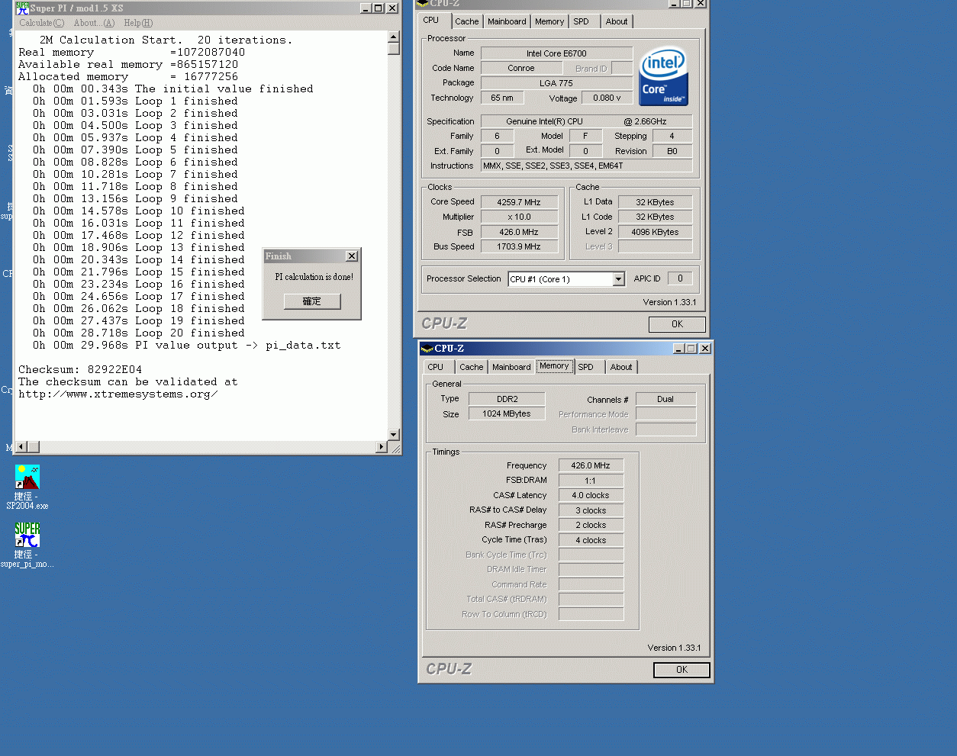
Task: Open the Help menu in Super PI
Action: click(138, 23)
